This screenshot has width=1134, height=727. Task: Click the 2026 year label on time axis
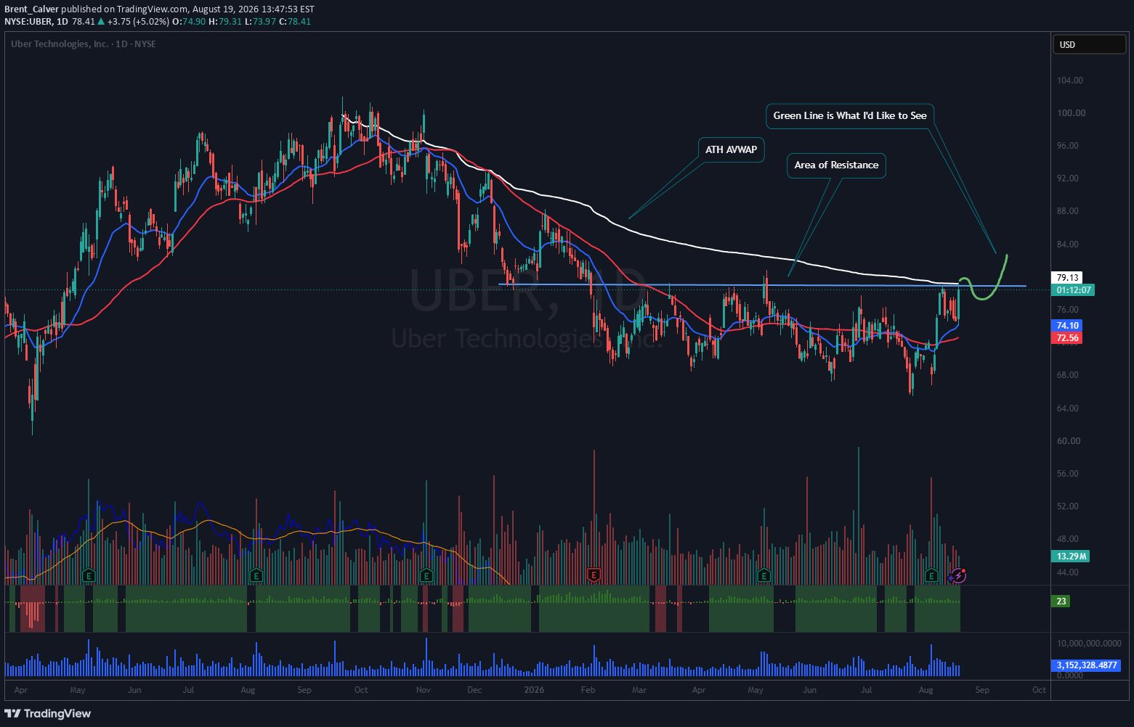[x=534, y=690]
